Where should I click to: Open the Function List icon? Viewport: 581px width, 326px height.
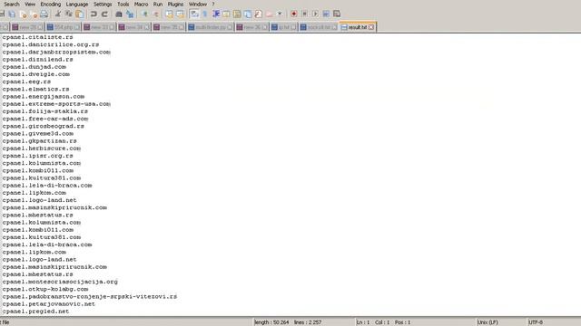(x=258, y=14)
